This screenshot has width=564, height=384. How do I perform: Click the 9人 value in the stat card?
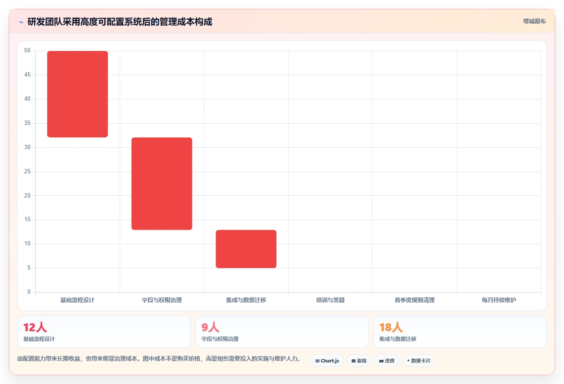pos(210,327)
